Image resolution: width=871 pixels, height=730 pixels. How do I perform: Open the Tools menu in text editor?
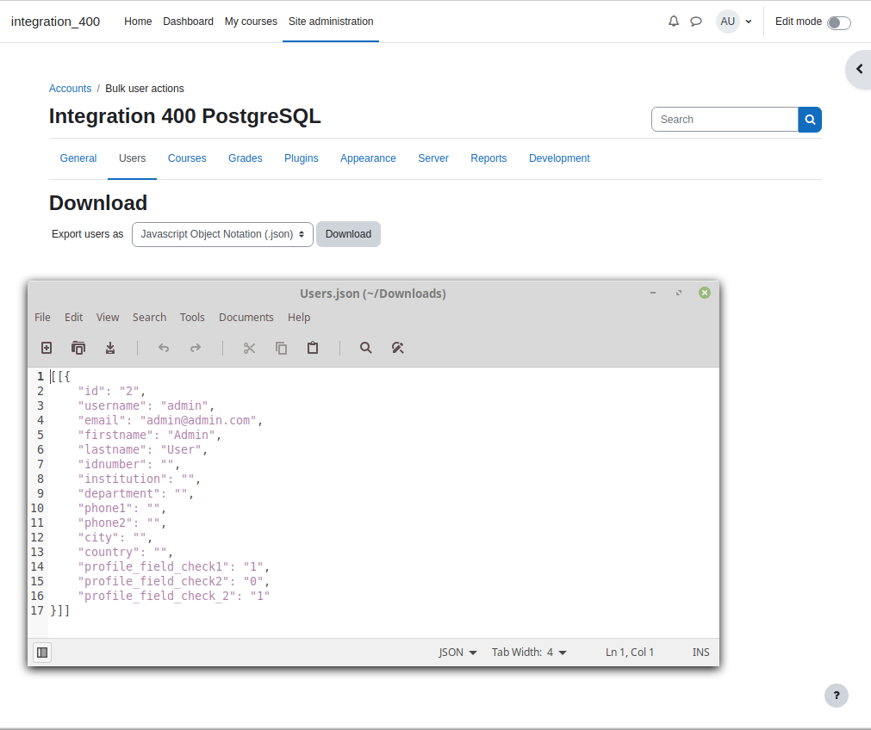coord(191,317)
